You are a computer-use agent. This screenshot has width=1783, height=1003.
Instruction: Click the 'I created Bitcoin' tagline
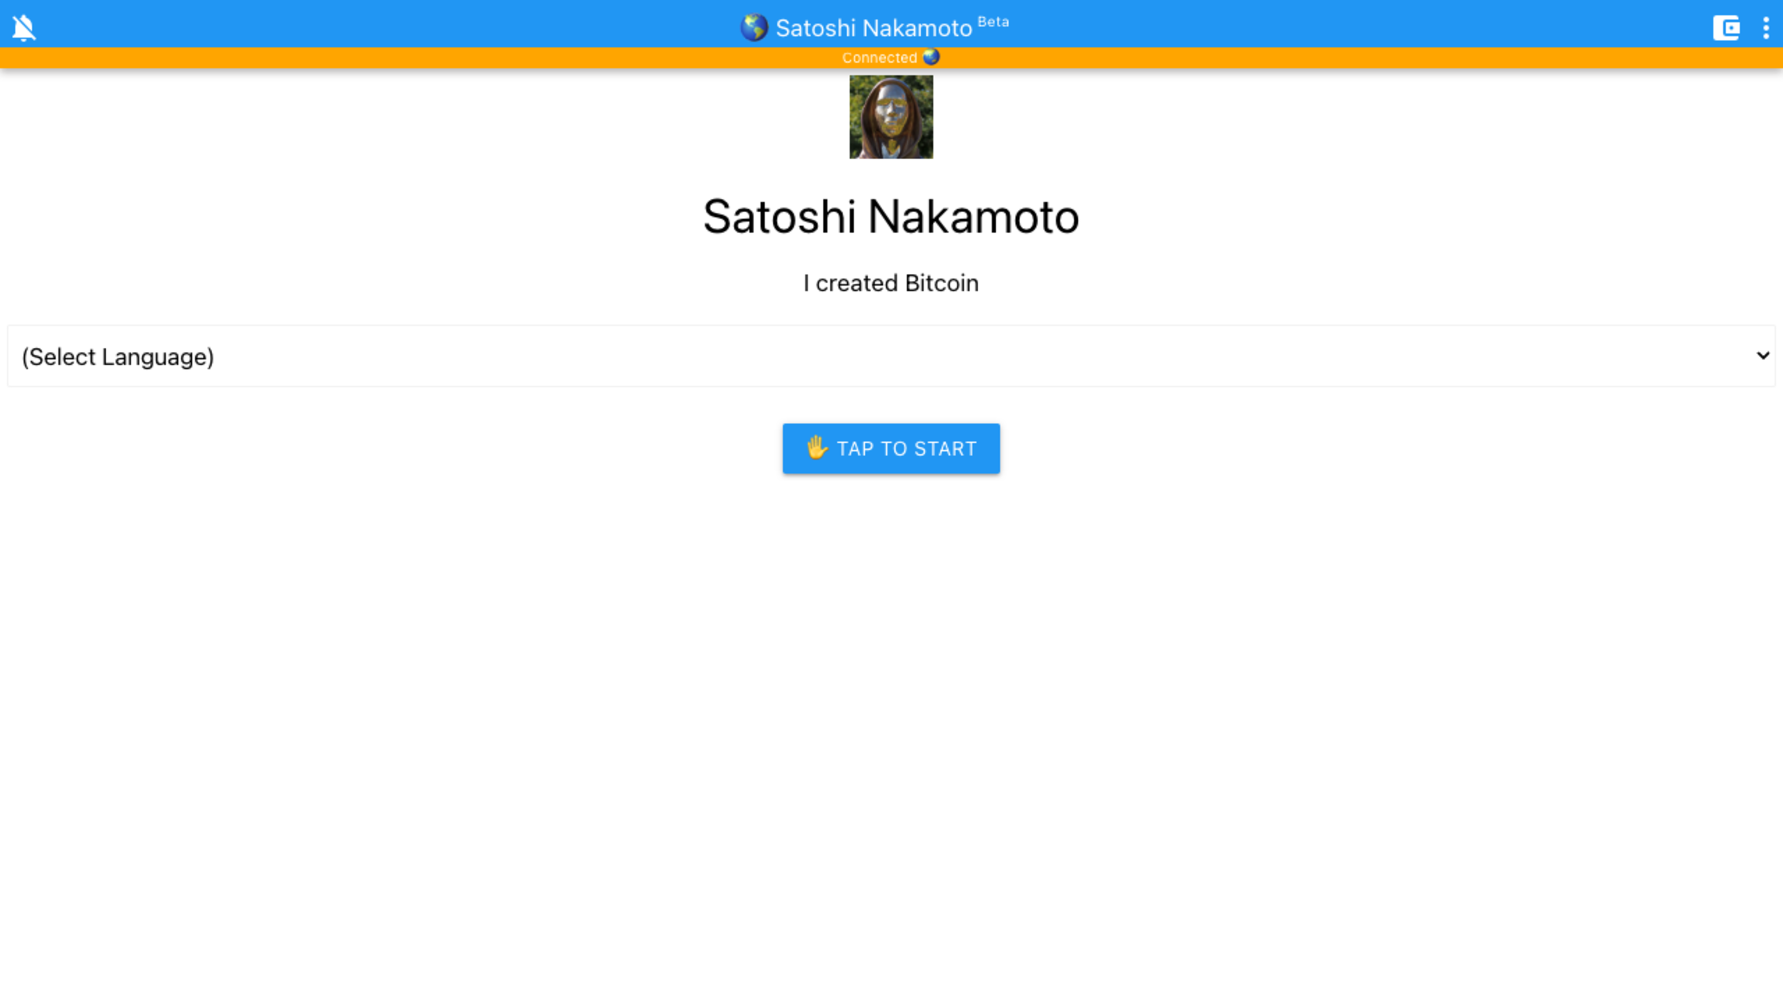[x=891, y=283]
